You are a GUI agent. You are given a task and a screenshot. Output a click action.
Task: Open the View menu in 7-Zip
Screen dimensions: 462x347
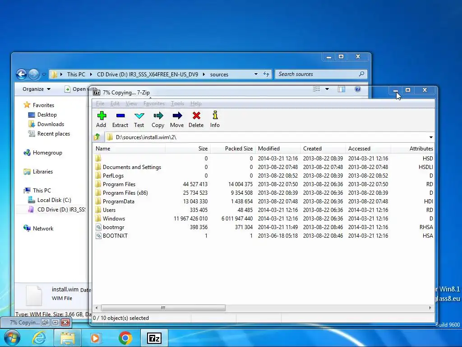[131, 103]
